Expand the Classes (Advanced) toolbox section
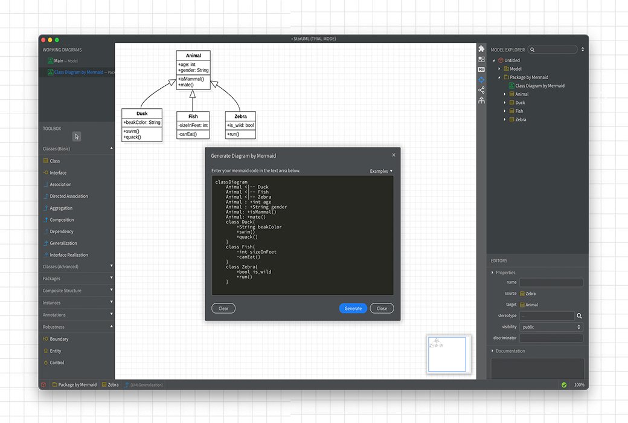 [111, 265]
